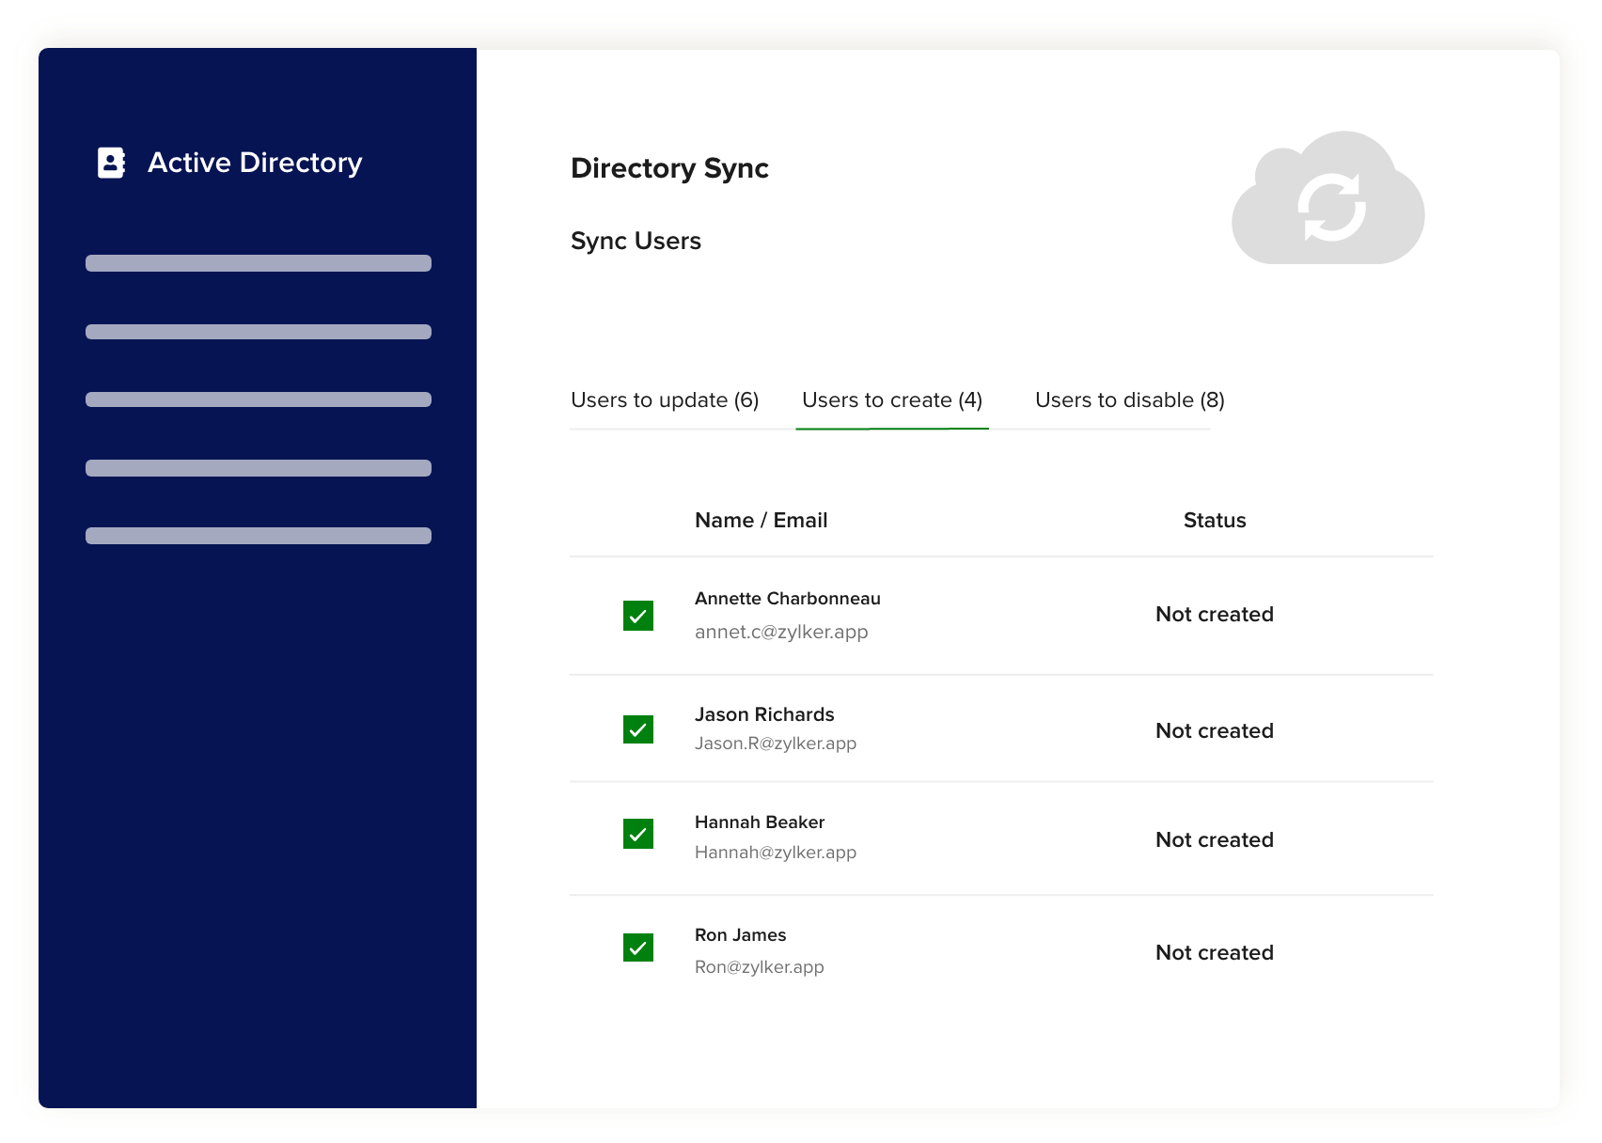Screen dimensions: 1602x1143
Task: Select the Users to create tab
Action: (x=891, y=399)
